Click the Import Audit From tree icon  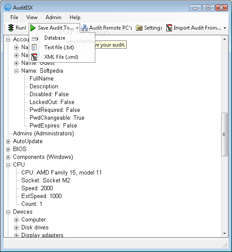coord(169,28)
